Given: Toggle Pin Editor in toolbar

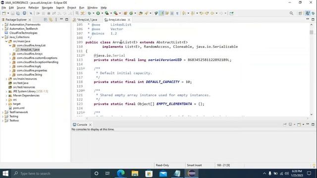Looking at the screenshot, I should pos(231,13).
